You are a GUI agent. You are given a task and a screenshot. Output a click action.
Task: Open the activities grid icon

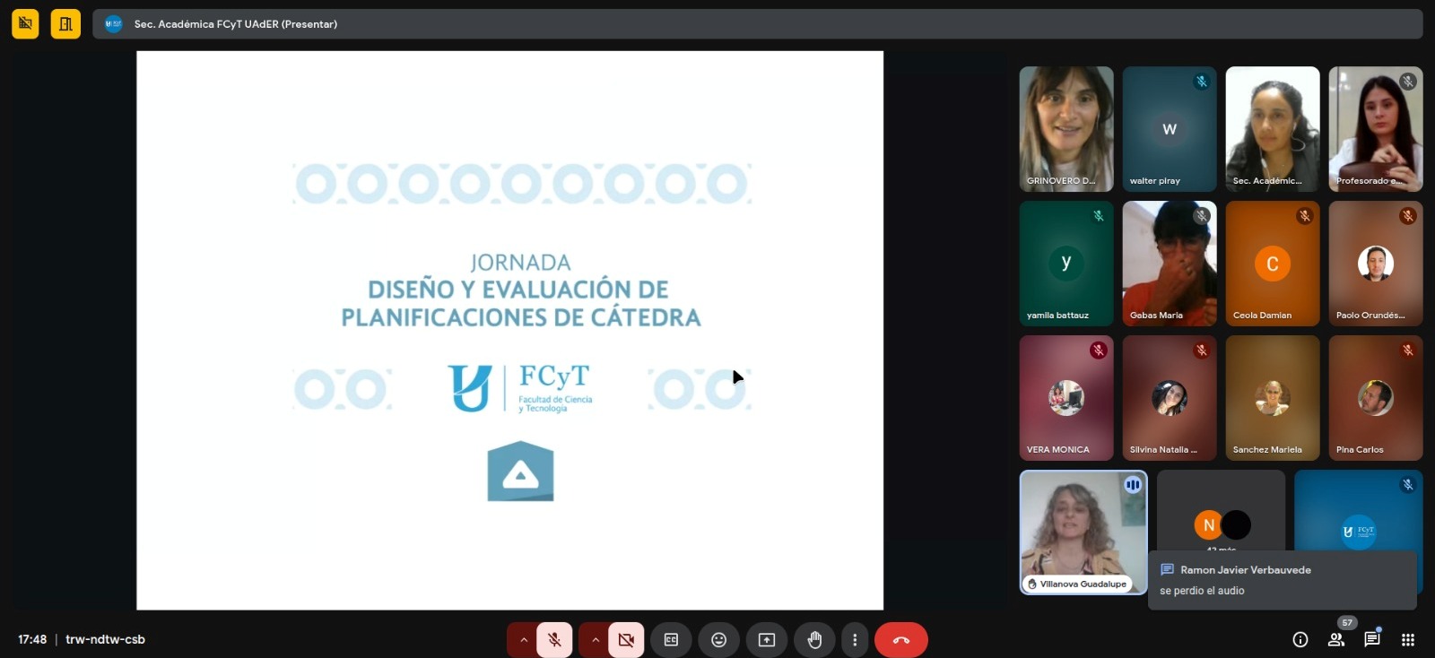point(1407,639)
